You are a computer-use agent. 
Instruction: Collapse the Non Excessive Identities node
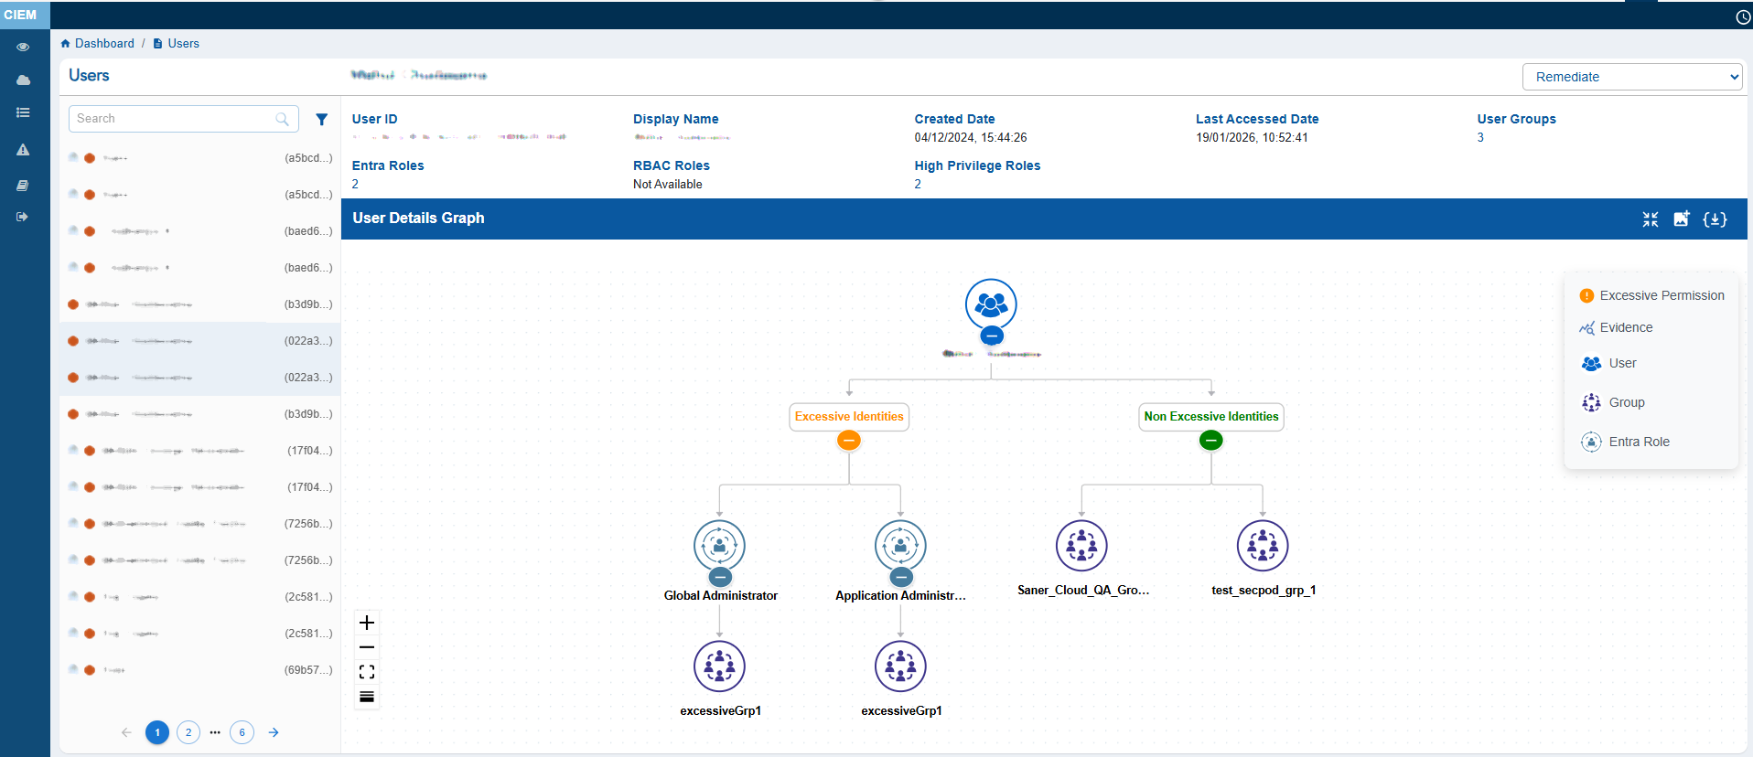point(1210,441)
